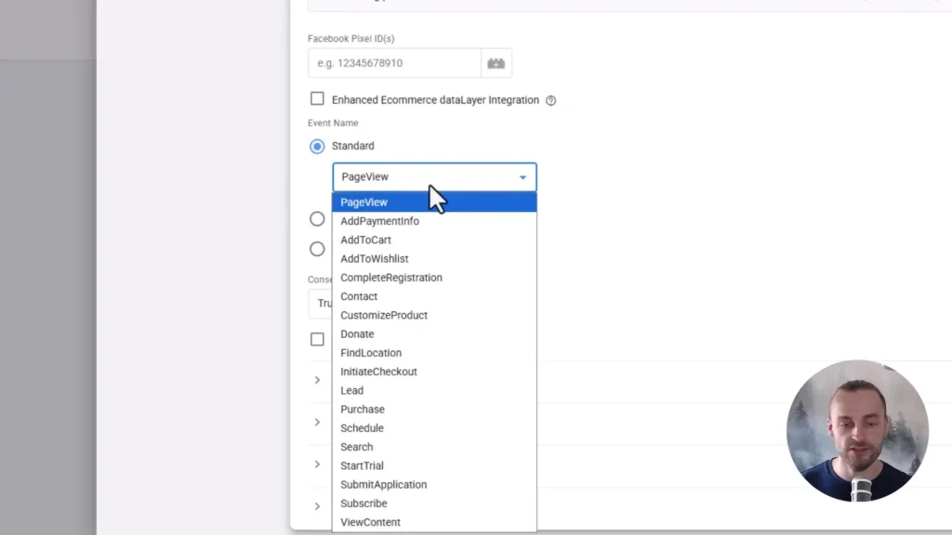952x535 pixels.
Task: Pick Lead event option
Action: [434, 391]
